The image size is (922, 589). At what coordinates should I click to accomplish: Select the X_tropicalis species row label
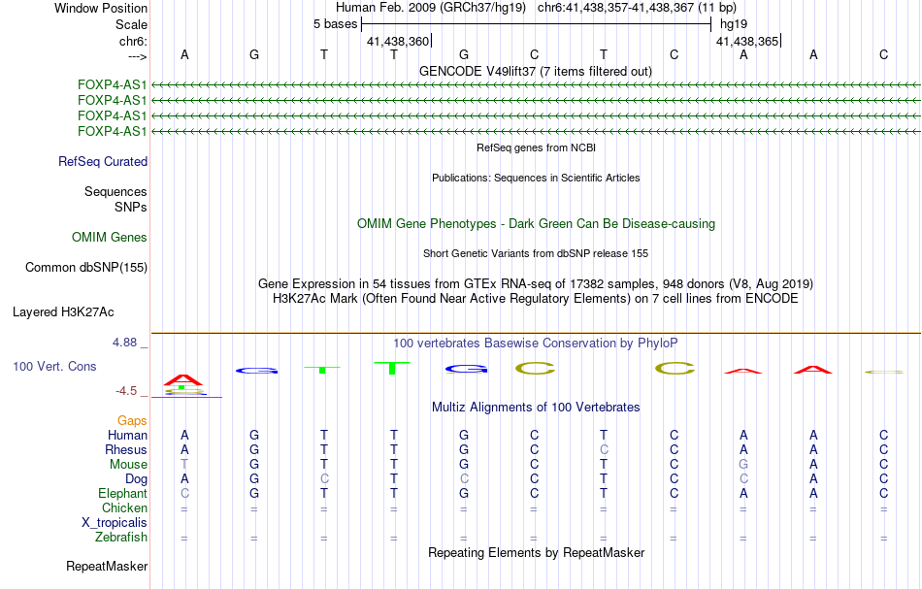(x=115, y=523)
